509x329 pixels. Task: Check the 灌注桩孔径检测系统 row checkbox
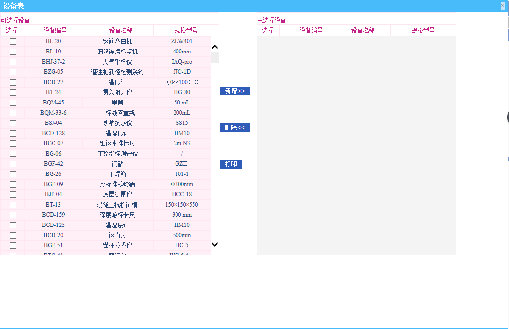click(12, 71)
